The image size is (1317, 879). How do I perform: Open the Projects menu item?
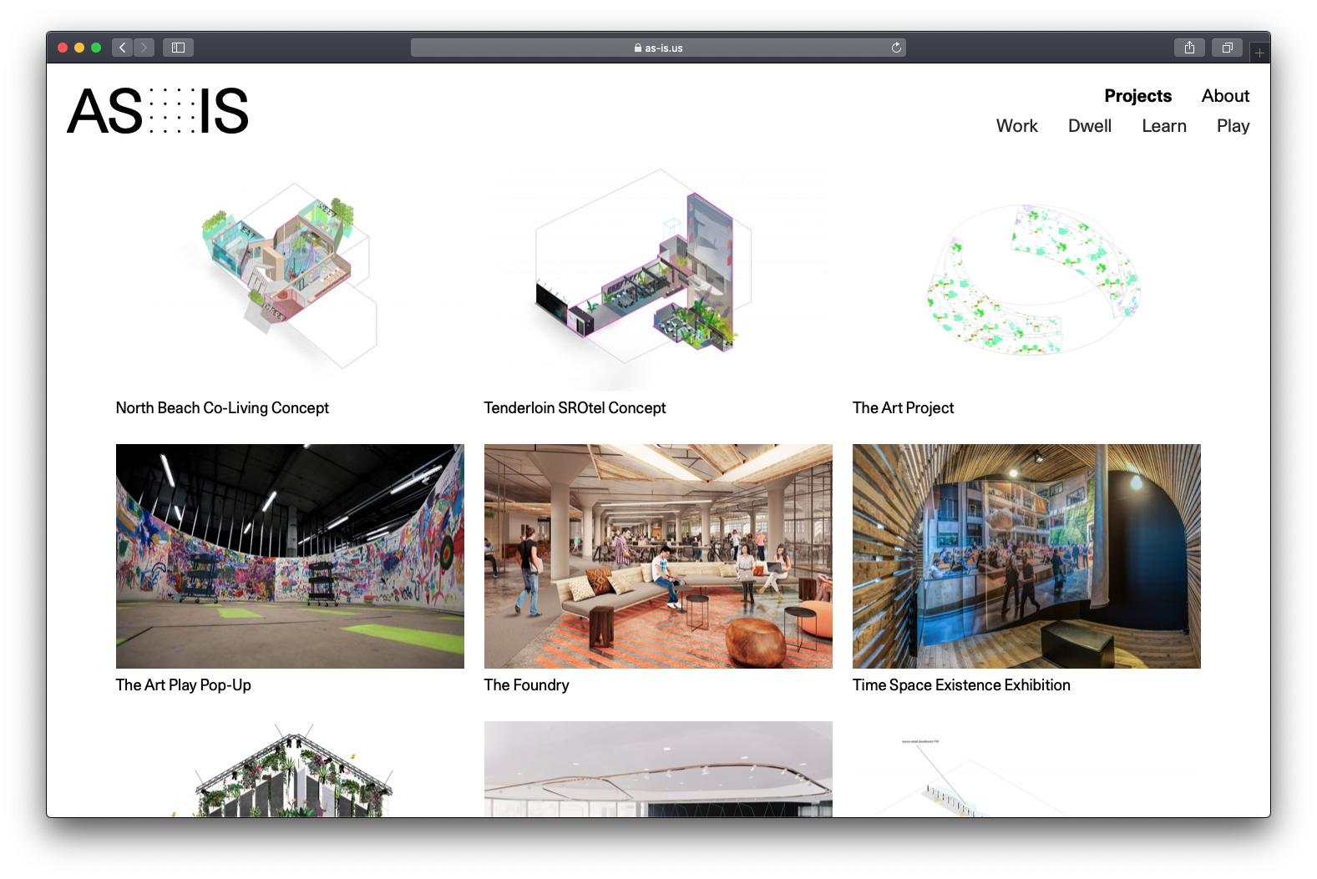1137,96
